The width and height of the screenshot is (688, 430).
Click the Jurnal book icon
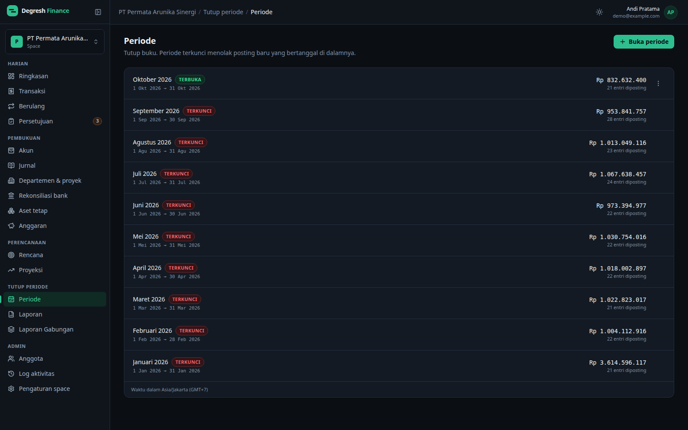11,166
